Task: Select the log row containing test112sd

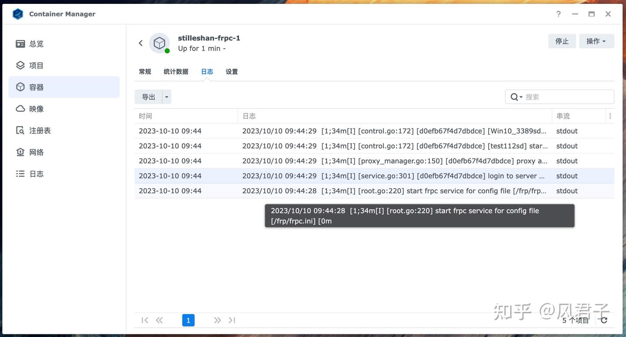Action: (x=374, y=146)
